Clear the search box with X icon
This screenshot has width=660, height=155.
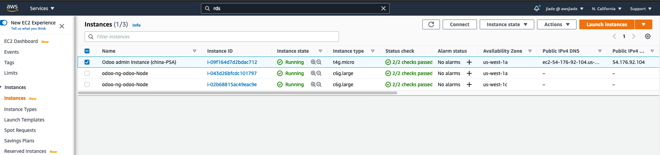click(383, 8)
